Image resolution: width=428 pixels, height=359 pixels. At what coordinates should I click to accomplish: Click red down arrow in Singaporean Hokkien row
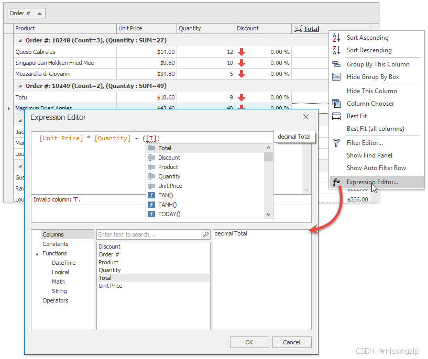242,63
